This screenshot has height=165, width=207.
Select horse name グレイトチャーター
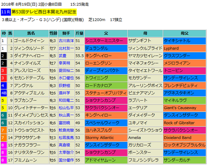coord(31,108)
